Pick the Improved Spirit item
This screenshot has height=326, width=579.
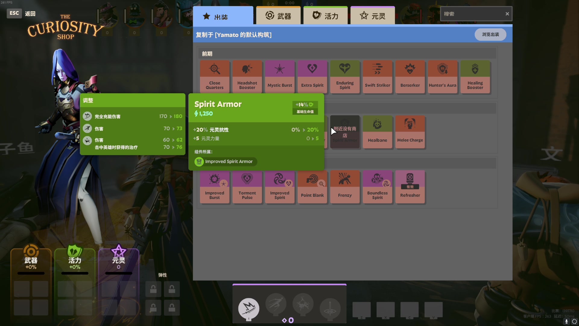pos(280,187)
